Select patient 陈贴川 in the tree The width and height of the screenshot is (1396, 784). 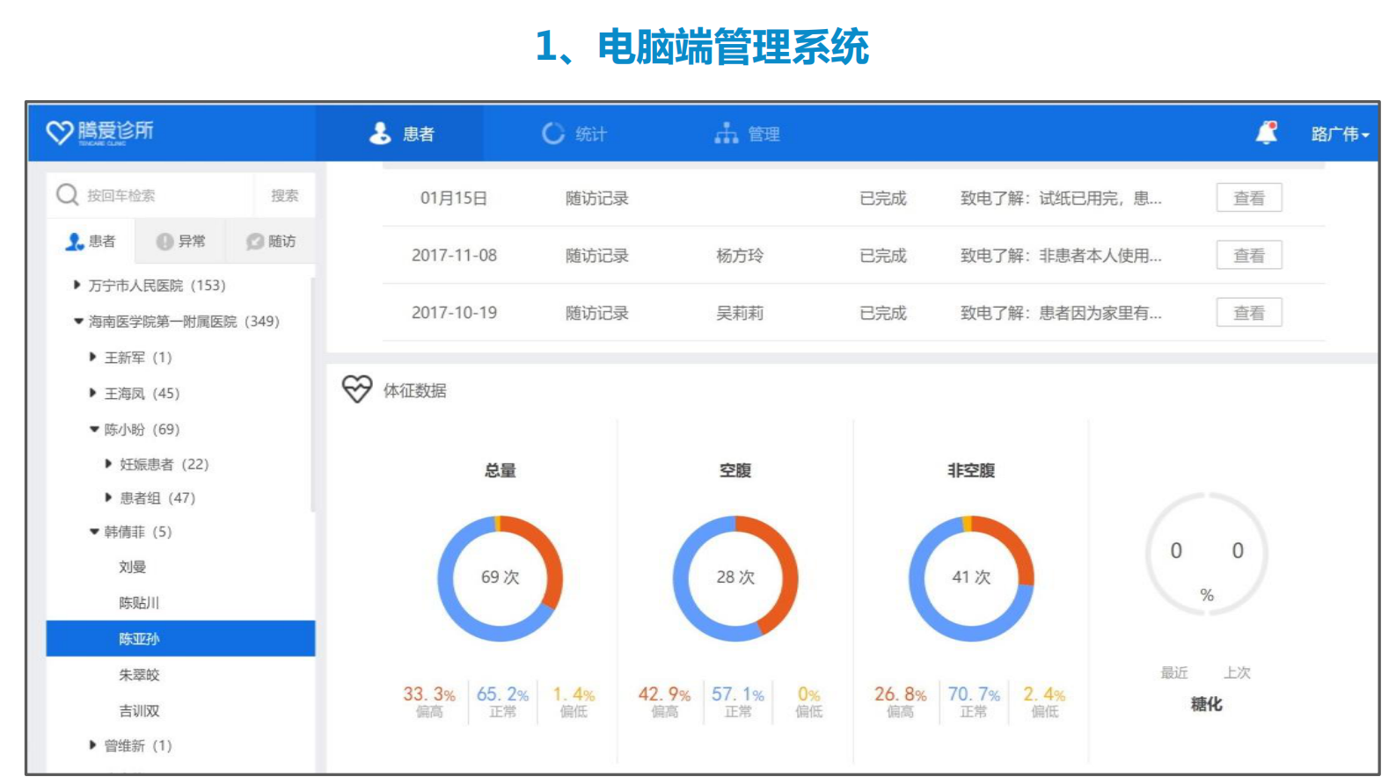[139, 603]
